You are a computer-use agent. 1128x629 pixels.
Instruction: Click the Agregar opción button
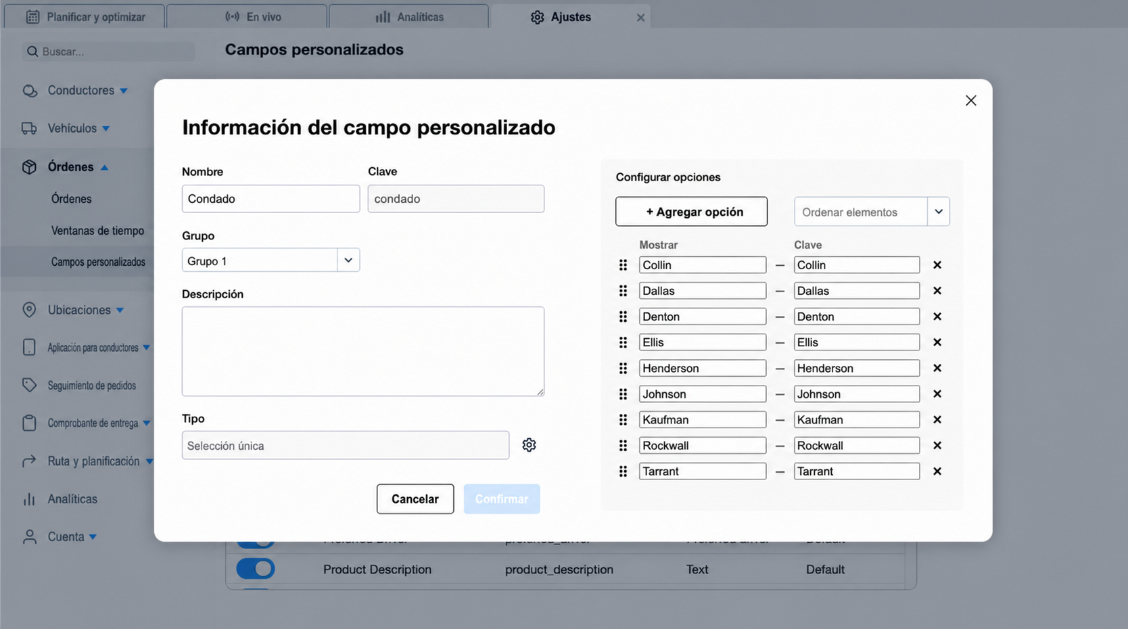point(691,212)
